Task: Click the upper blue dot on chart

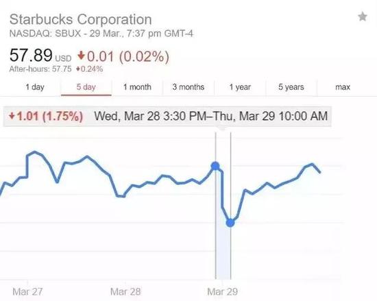Action: (x=215, y=166)
